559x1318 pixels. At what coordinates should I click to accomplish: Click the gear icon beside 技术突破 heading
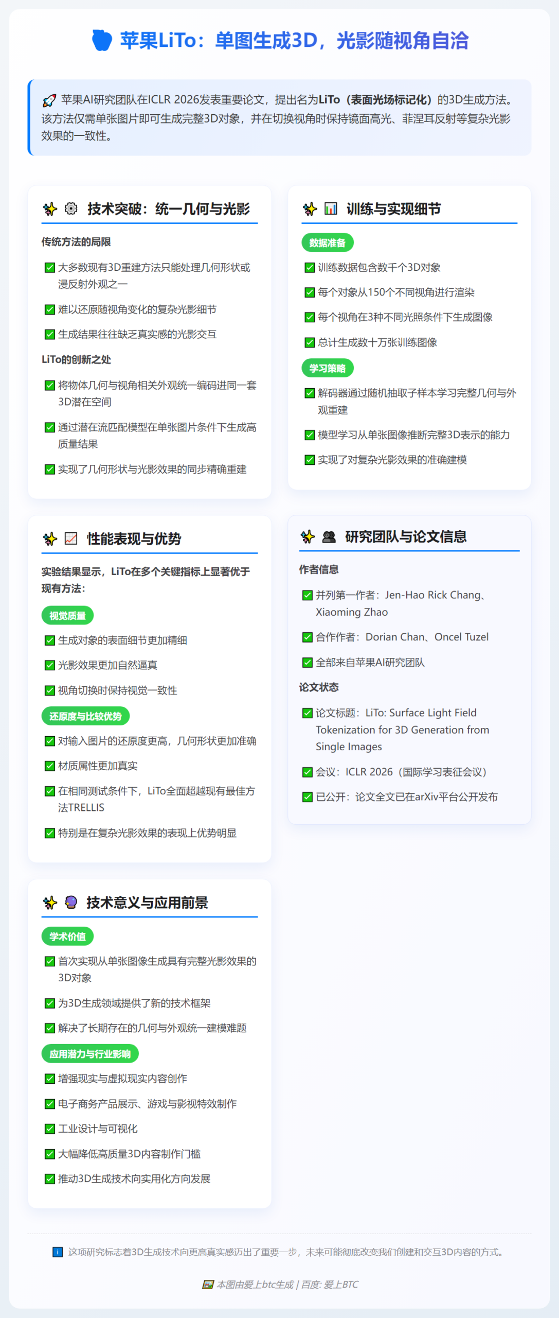[71, 209]
